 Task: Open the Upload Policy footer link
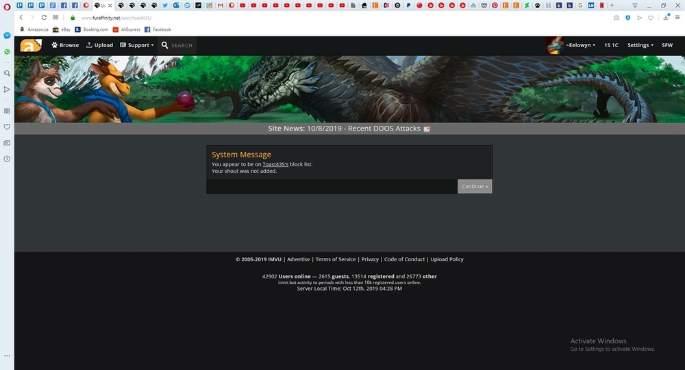447,259
